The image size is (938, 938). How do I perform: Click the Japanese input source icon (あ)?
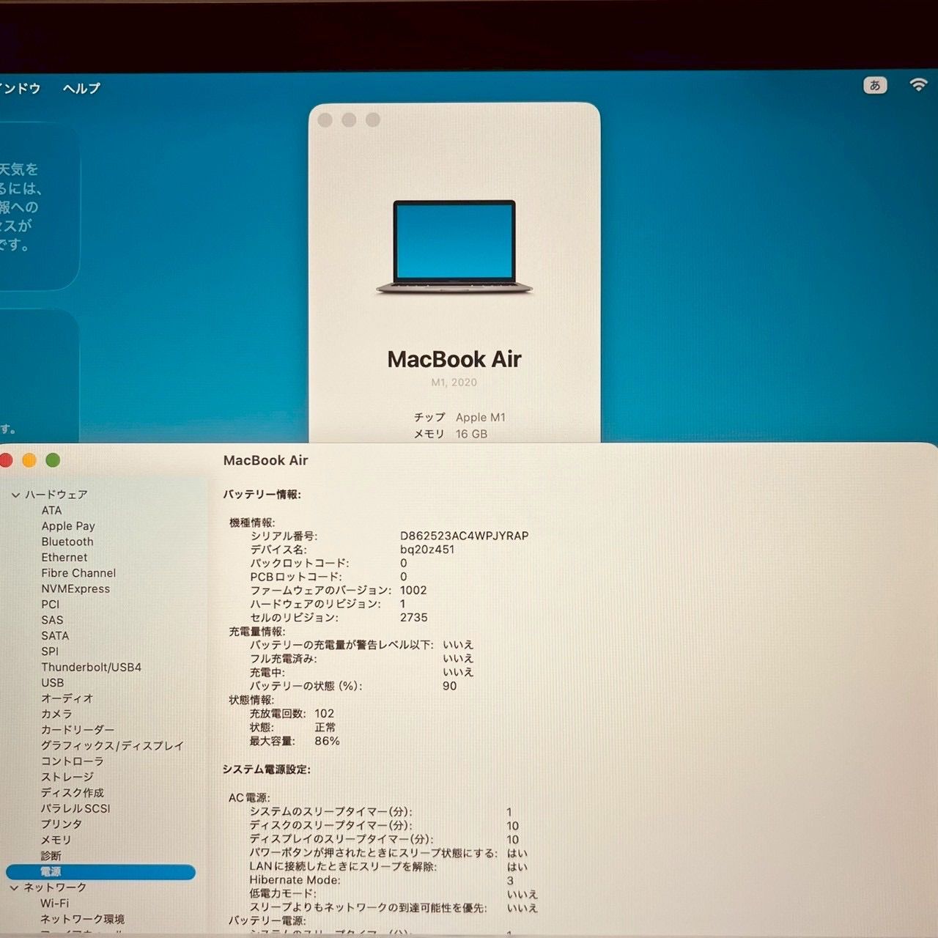coord(875,85)
